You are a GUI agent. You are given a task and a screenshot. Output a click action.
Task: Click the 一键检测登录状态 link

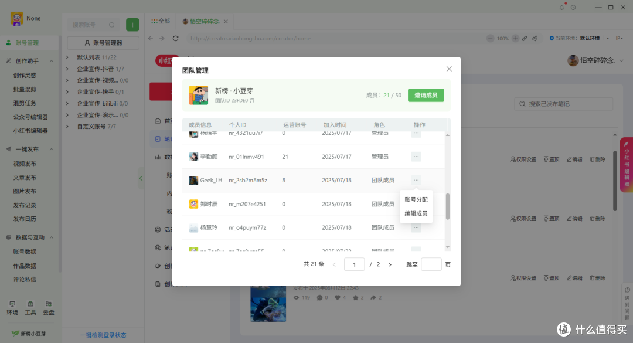[x=103, y=335]
